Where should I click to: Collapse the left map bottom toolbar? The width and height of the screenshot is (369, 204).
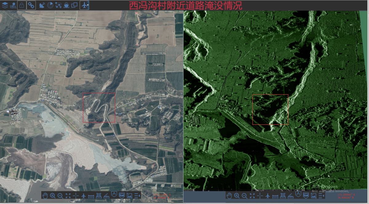click(x=137, y=196)
